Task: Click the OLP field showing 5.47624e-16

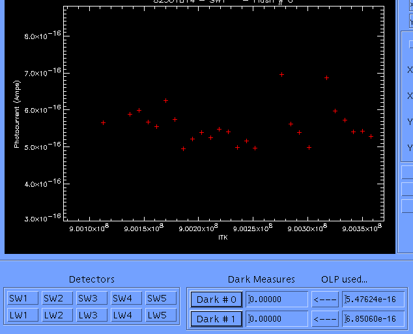Action: [x=369, y=299]
